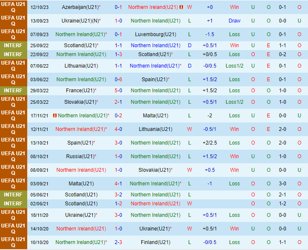The width and height of the screenshot is (308, 250).
Task: Open Ukraine(U21) on 14/10/20 row
Action: pyautogui.click(x=154, y=229)
